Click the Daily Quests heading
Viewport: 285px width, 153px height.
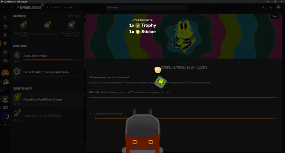tap(19, 16)
